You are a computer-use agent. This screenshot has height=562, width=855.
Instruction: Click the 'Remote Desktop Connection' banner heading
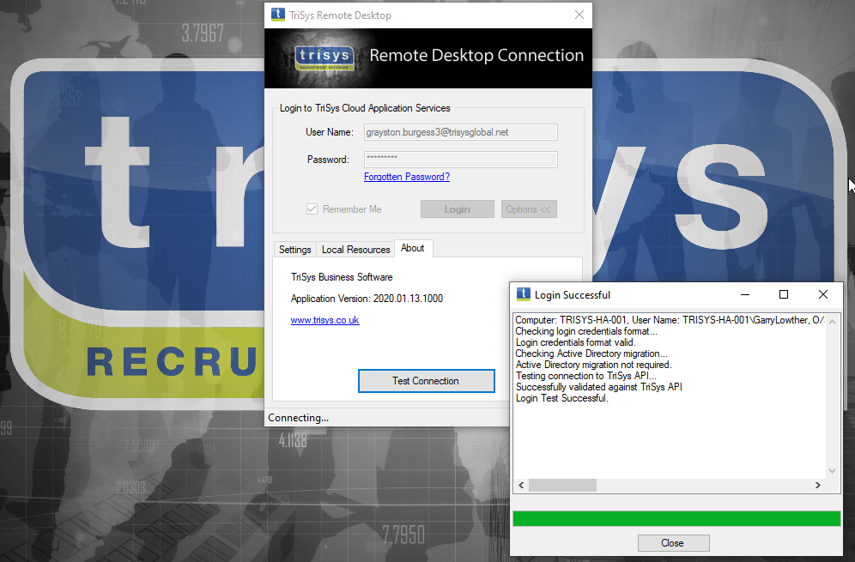(476, 55)
